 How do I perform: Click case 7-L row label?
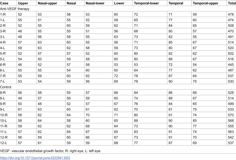point(3,81)
